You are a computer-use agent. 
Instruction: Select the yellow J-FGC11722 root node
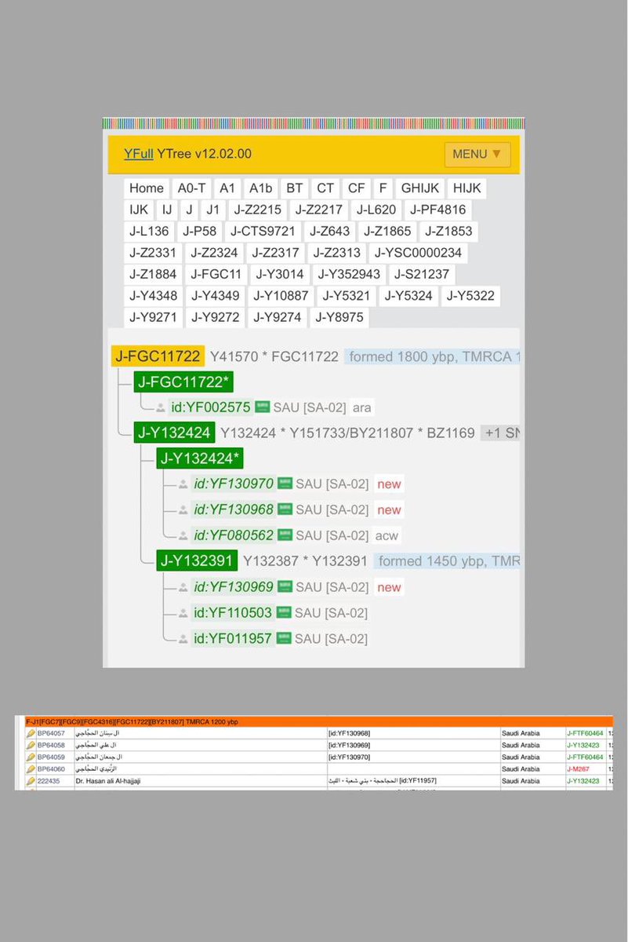[x=158, y=356]
